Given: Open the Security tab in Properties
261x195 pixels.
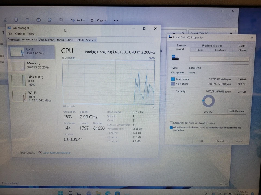Looking at the screenshot, I should (x=181, y=45).
